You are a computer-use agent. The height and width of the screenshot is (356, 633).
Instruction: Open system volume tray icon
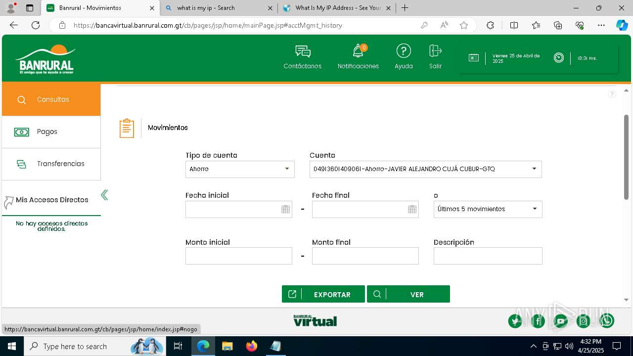[569, 346]
